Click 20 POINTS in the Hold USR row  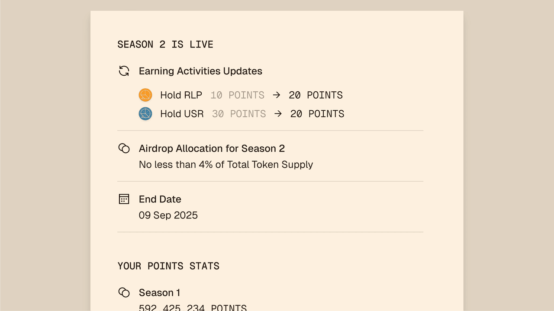(317, 114)
